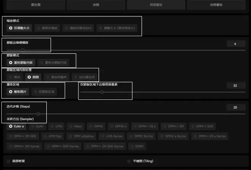
Task: Select 原图 for masked content
Action: (x=33, y=77)
